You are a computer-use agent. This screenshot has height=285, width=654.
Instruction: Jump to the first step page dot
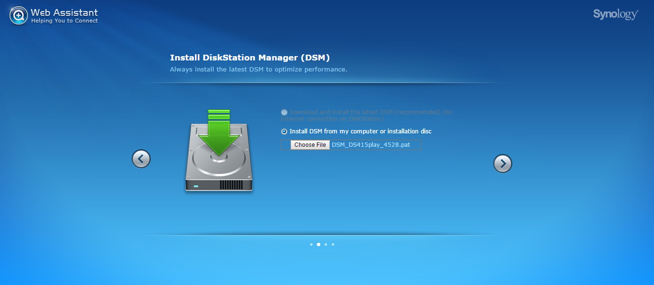[x=311, y=244]
